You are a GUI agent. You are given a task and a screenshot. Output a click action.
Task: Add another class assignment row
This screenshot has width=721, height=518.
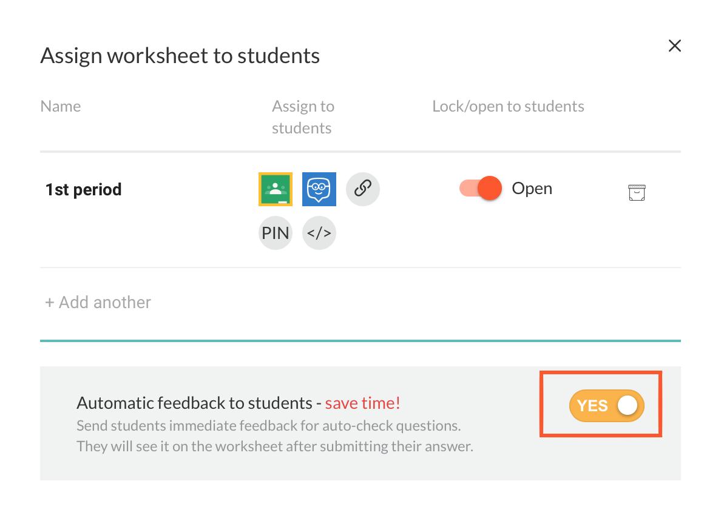pos(98,302)
